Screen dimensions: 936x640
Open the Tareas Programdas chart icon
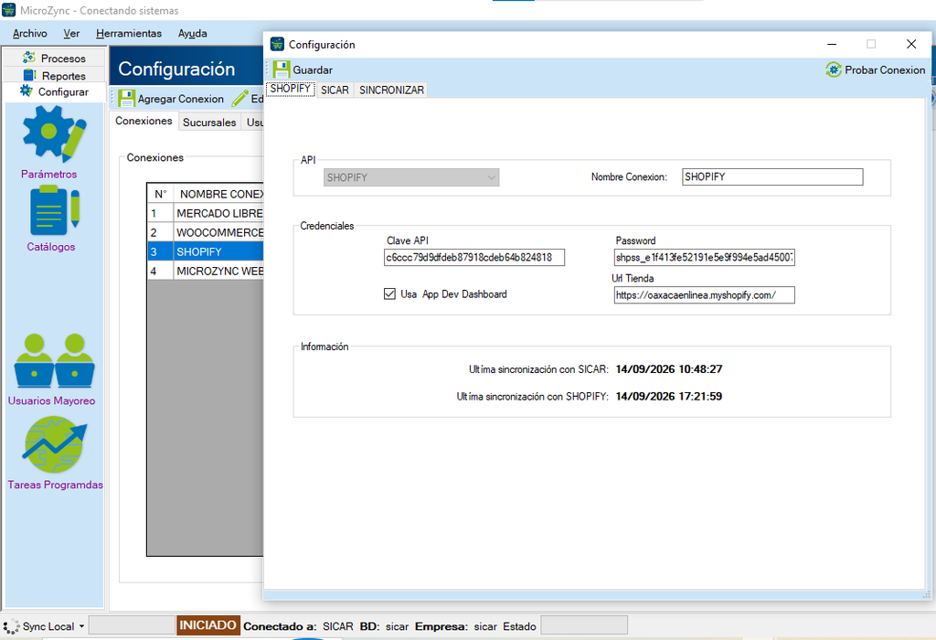tap(54, 445)
